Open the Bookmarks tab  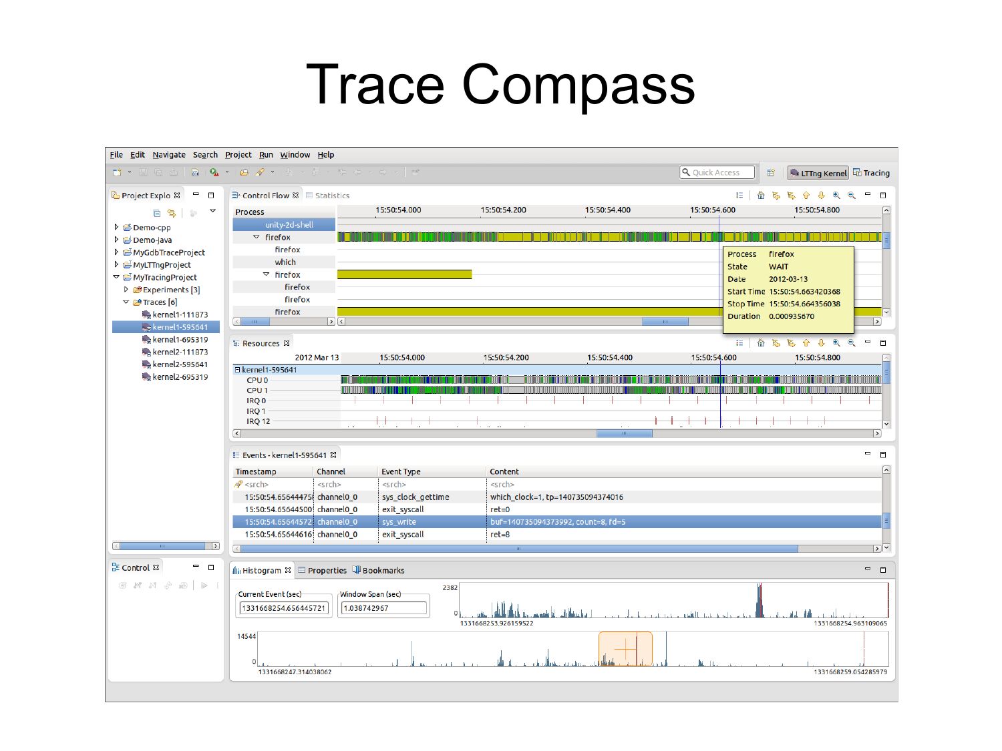(382, 571)
